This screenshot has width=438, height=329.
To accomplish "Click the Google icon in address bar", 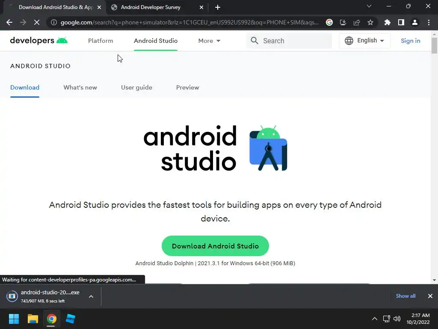I will (x=329, y=22).
